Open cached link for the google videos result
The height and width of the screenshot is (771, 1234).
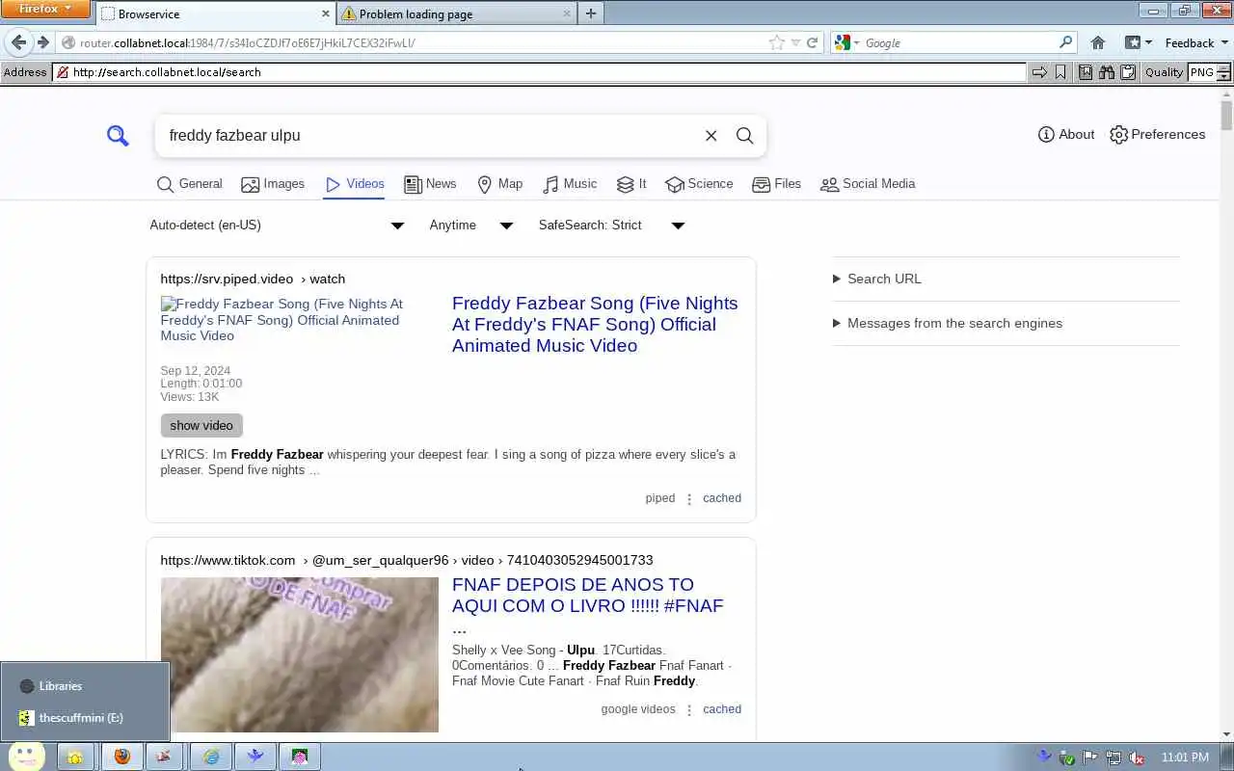tap(722, 709)
